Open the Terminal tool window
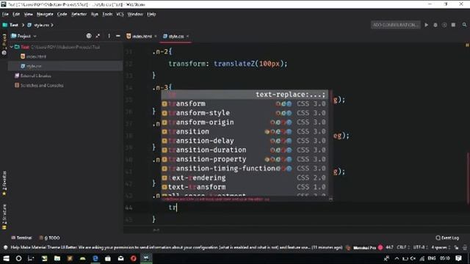The height and width of the screenshot is (264, 470). [21, 238]
